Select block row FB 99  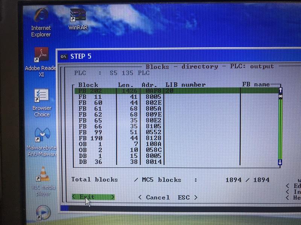tap(176, 132)
